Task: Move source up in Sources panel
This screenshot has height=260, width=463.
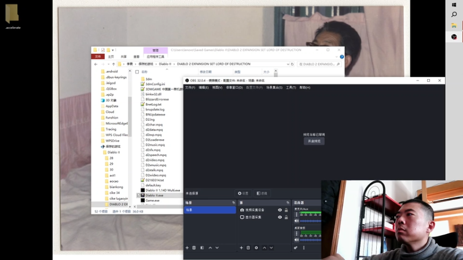Action: [x=264, y=248]
